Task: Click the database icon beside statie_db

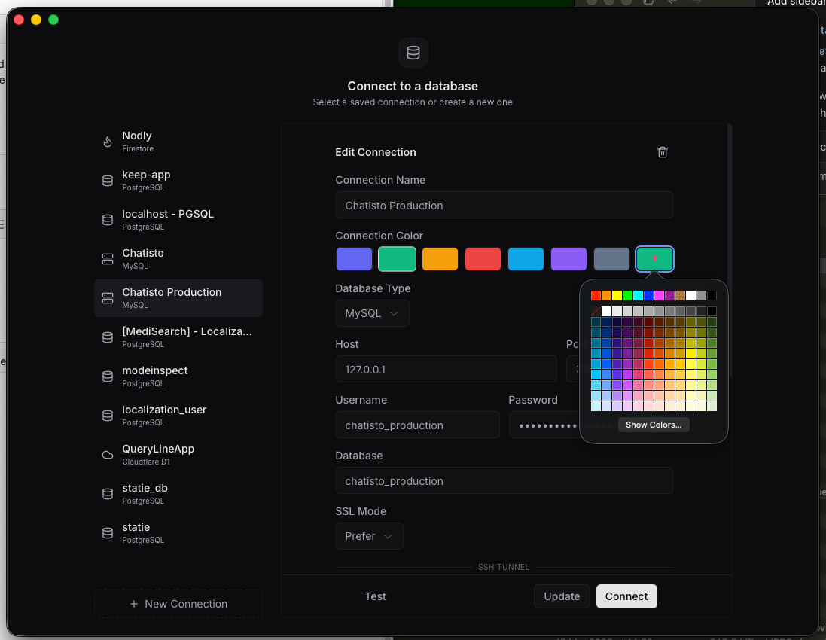Action: pyautogui.click(x=108, y=494)
